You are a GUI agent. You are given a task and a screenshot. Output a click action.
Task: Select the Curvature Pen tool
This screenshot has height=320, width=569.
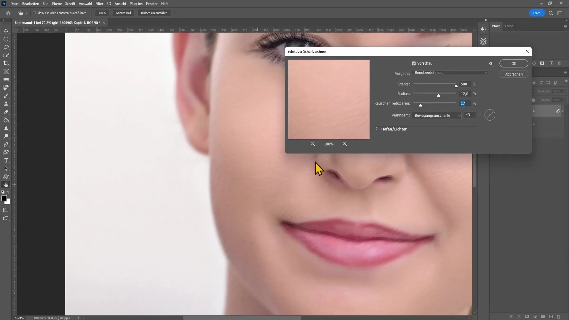pos(6,152)
